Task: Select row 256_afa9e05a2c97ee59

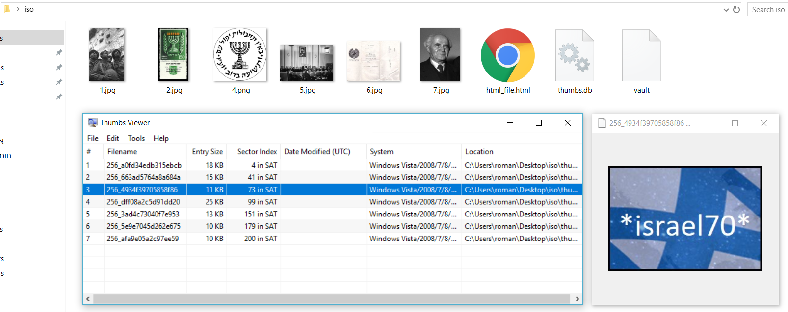Action: pos(333,239)
